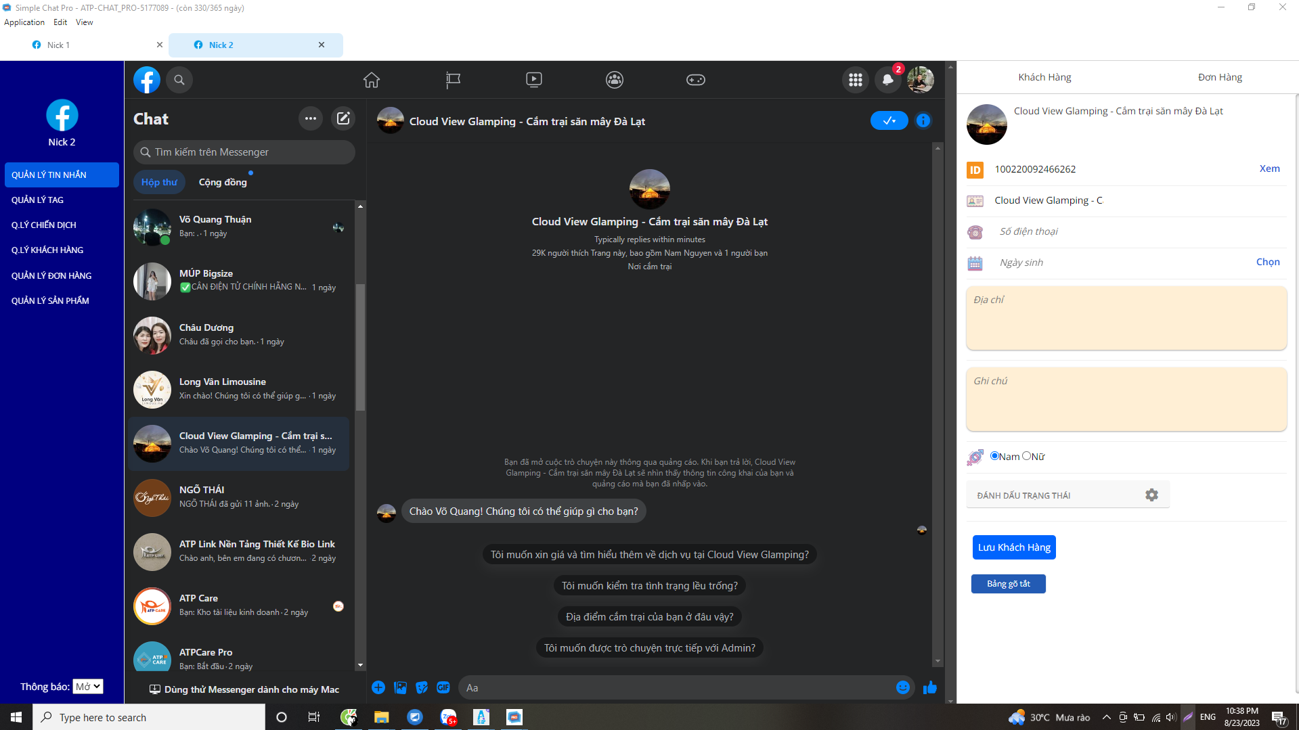Open the Đơn Hàng tab
1299x730 pixels.
(x=1220, y=77)
